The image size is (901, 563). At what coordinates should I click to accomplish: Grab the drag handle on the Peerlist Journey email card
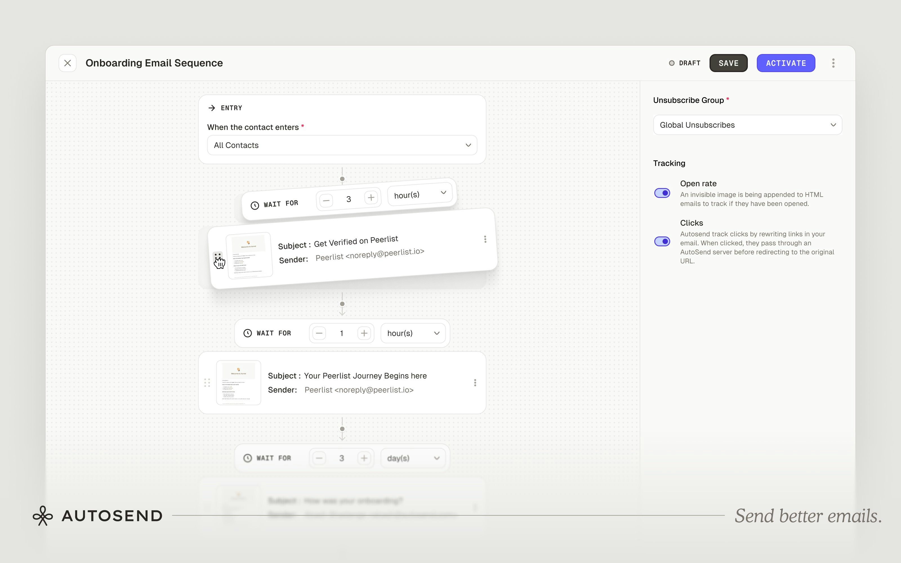pyautogui.click(x=208, y=382)
